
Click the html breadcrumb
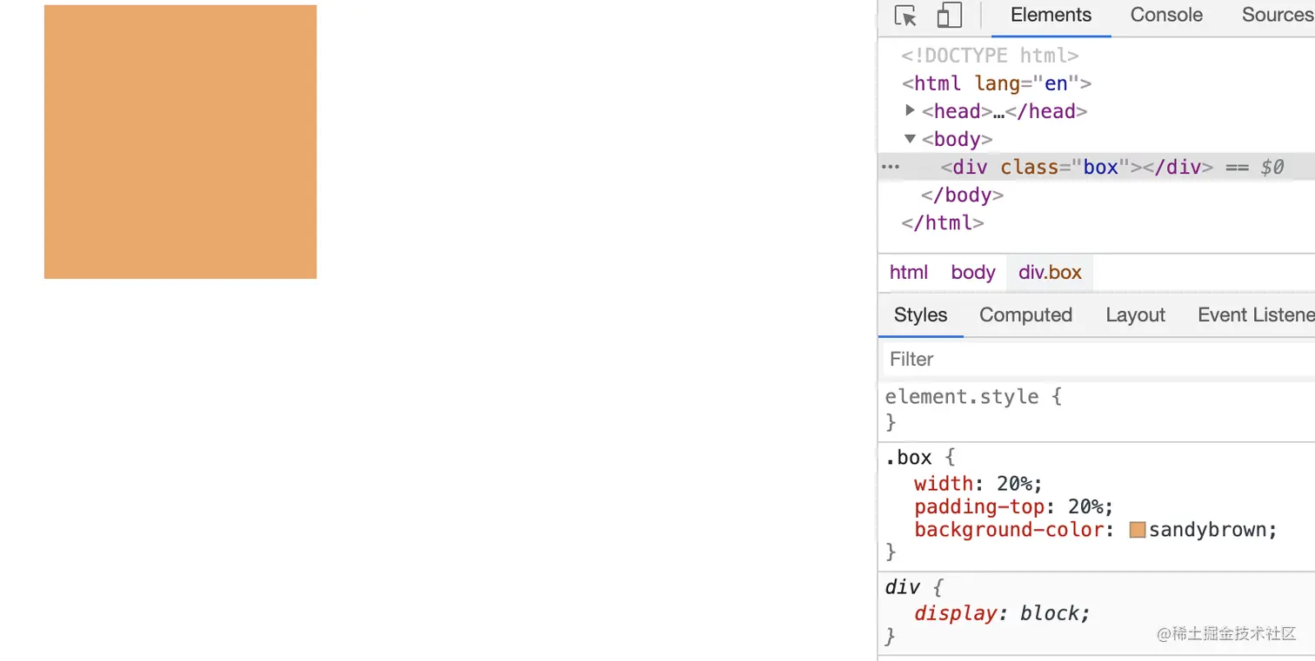pos(909,272)
